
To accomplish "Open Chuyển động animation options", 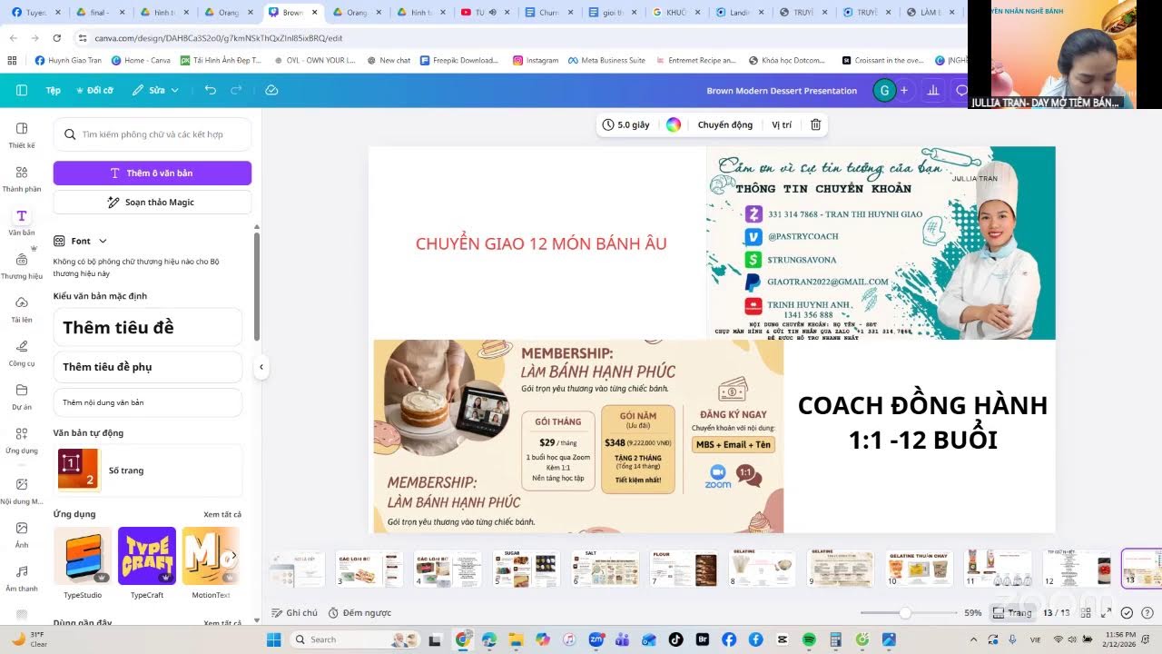I will (x=724, y=124).
